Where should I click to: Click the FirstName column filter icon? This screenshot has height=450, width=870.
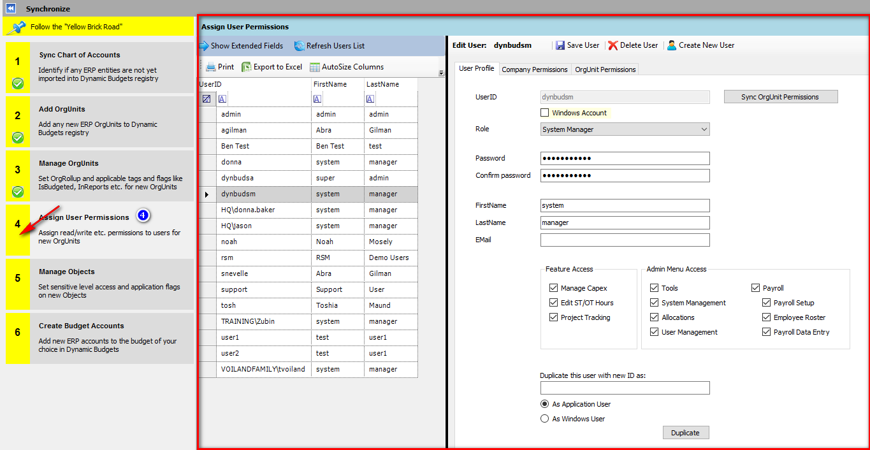point(317,99)
